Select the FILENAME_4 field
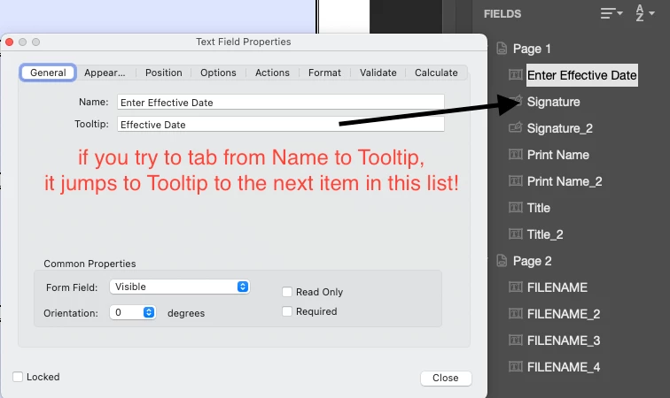Viewport: 670px width, 398px height. [x=564, y=367]
